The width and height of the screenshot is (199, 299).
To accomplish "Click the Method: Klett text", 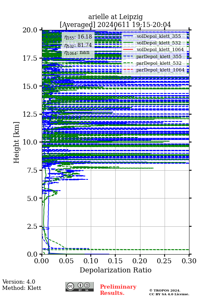I will coord(22,288).
